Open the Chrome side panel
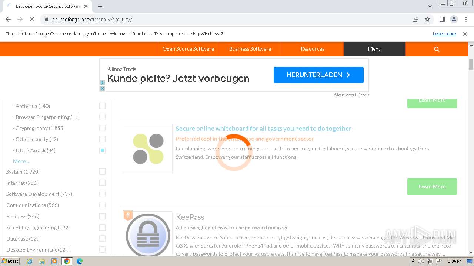Image resolution: width=474 pixels, height=266 pixels. [x=442, y=19]
